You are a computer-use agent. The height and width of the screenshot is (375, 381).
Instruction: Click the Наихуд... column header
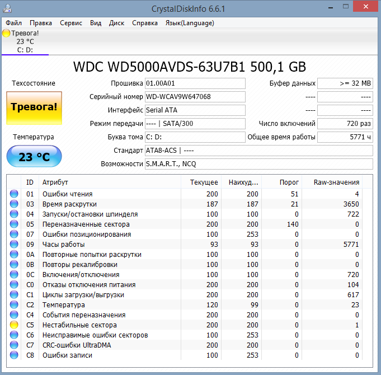click(x=242, y=182)
